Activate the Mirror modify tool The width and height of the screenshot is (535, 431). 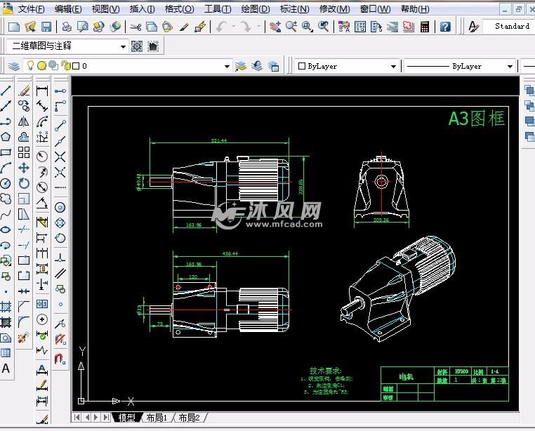pos(24,121)
